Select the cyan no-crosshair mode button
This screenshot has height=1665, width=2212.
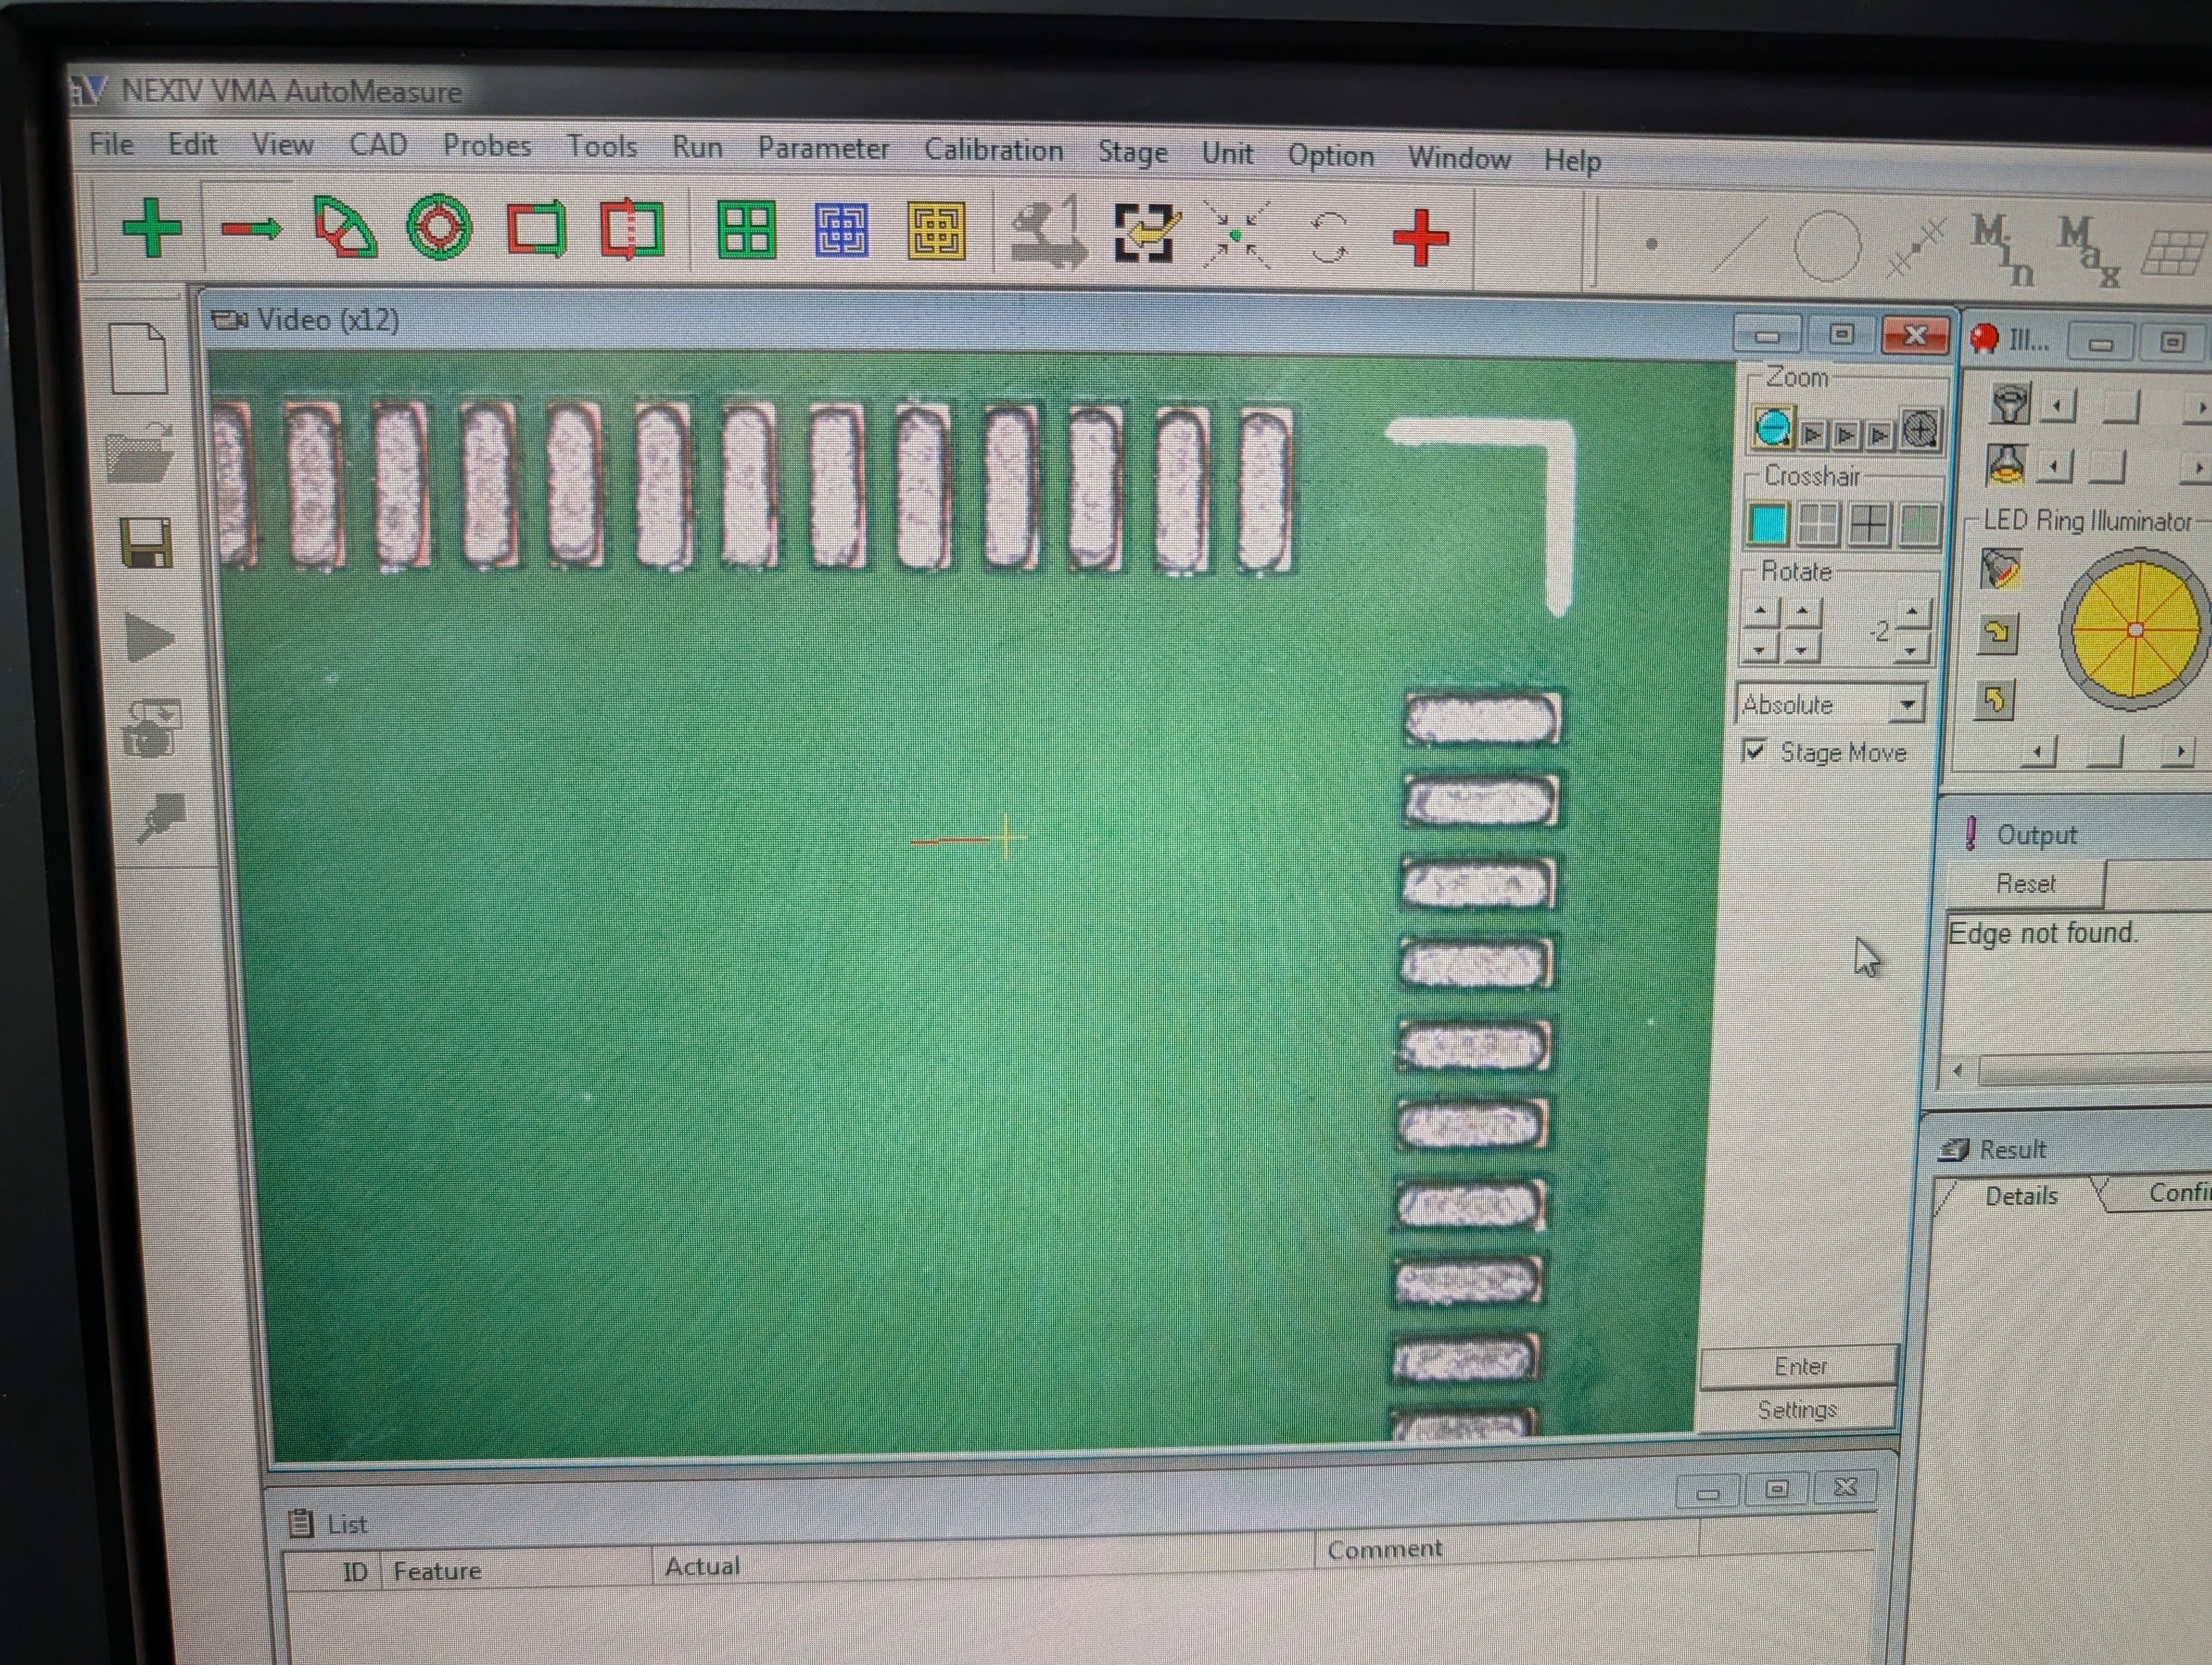point(1768,522)
